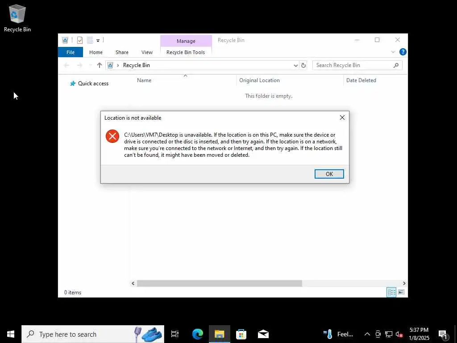The height and width of the screenshot is (343, 457).
Task: Click the 0 items status text
Action: tap(73, 292)
